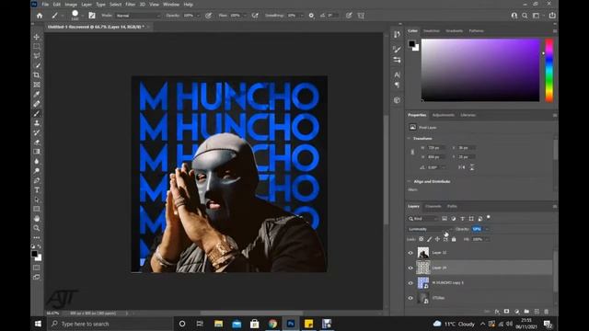This screenshot has height=331, width=589.
Task: Hide Layer 14 with eye icon
Action: [x=410, y=268]
